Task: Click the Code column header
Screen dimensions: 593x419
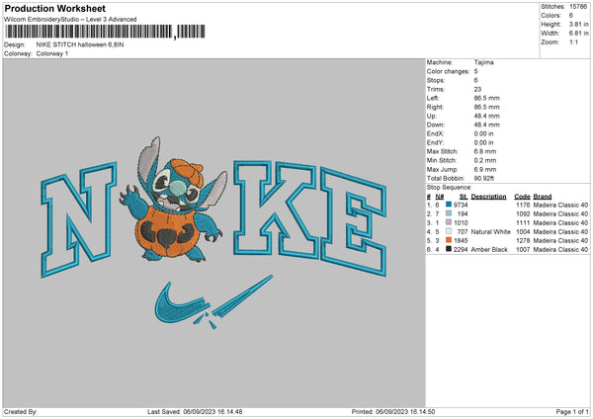Action: click(522, 197)
